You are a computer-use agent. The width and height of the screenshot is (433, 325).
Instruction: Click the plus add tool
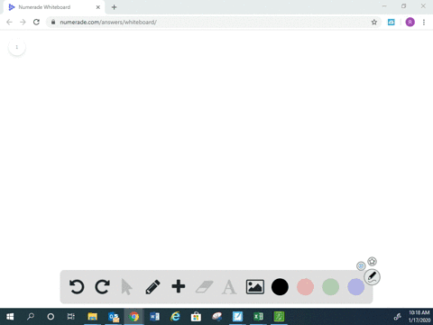(179, 286)
